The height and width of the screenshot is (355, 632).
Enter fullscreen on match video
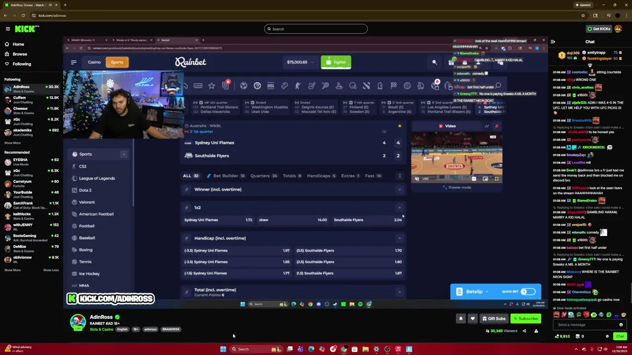pos(497,179)
